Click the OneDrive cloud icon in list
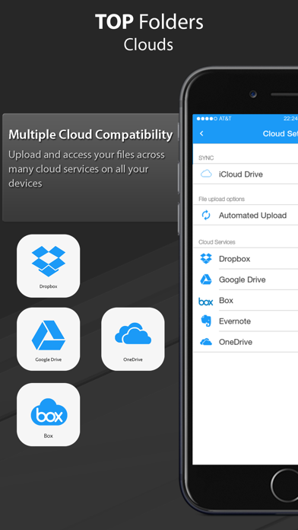 (x=206, y=342)
